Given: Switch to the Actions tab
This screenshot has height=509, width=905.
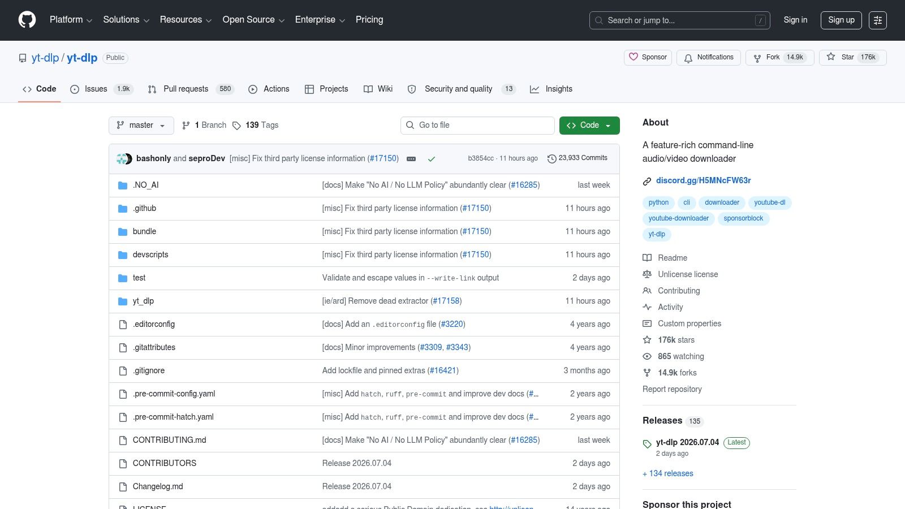Looking at the screenshot, I should pyautogui.click(x=269, y=89).
